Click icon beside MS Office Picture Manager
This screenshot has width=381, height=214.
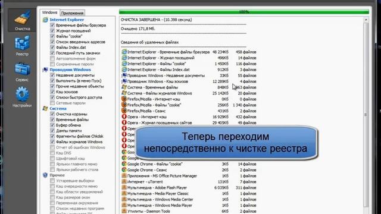coord(124,176)
